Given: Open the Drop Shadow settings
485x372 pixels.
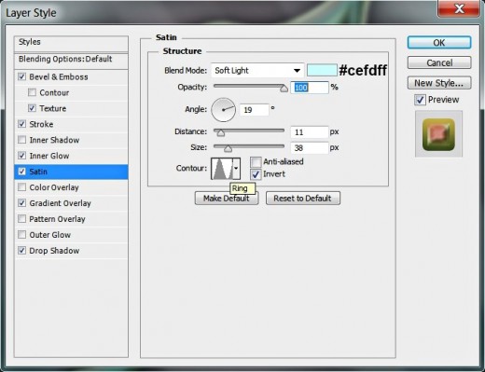Looking at the screenshot, I should point(54,251).
